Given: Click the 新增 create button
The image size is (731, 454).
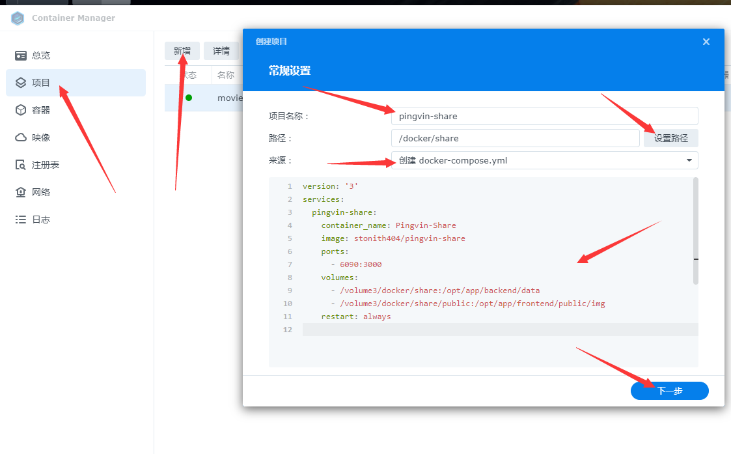Looking at the screenshot, I should tap(182, 51).
